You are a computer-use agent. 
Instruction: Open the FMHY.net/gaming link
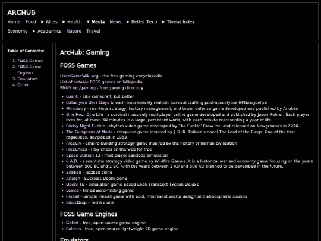point(78,88)
